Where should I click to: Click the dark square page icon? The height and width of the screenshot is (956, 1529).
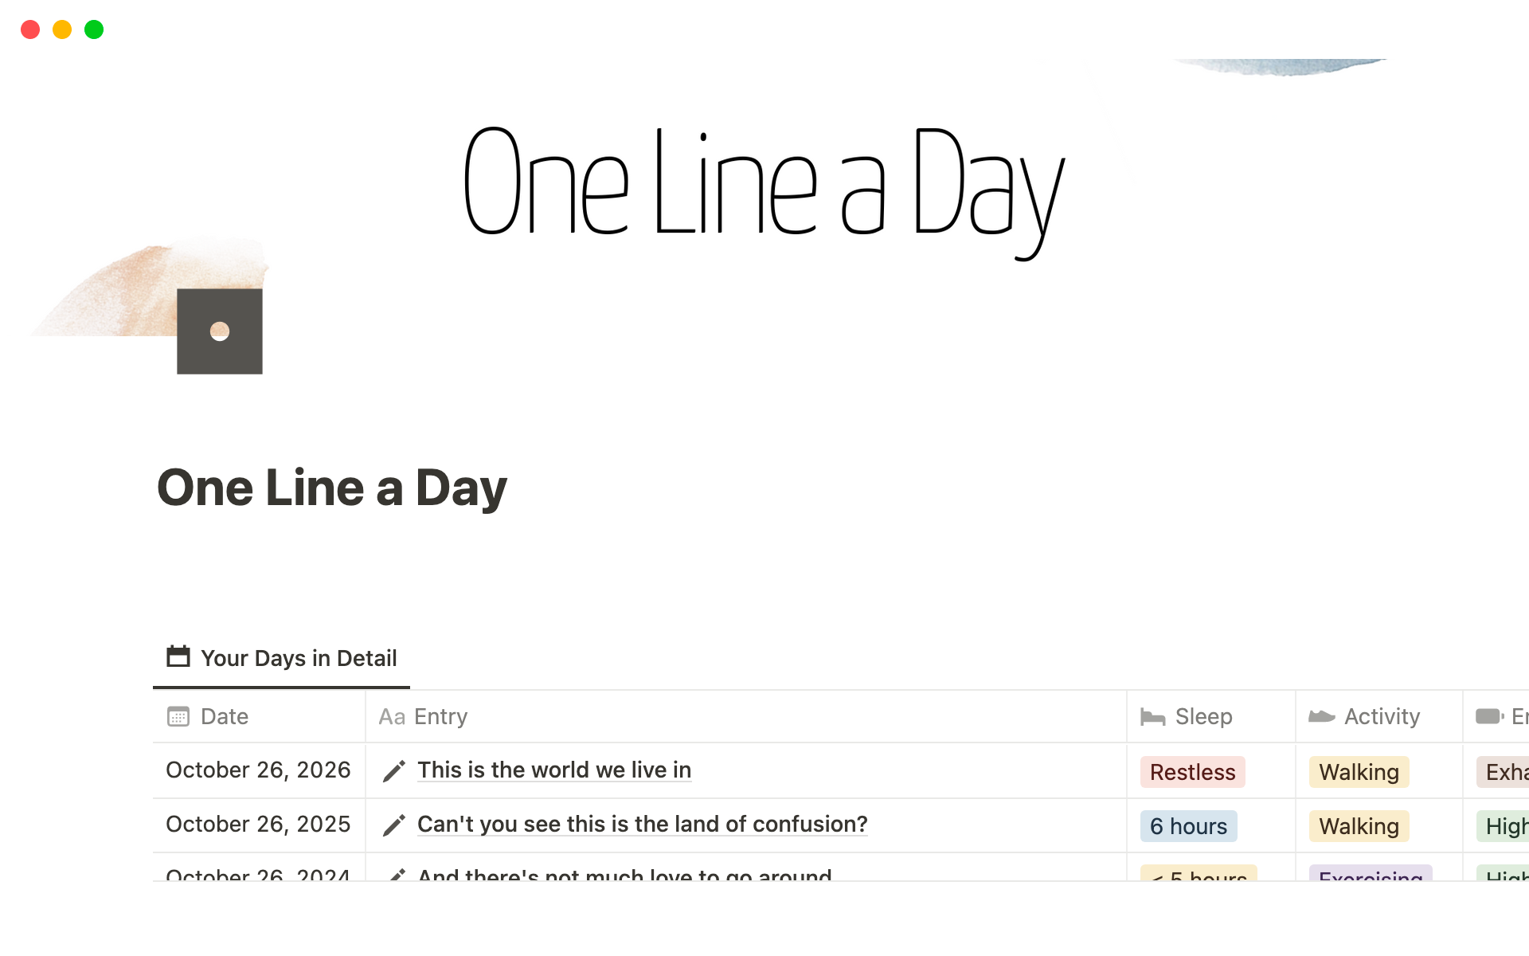click(x=220, y=331)
